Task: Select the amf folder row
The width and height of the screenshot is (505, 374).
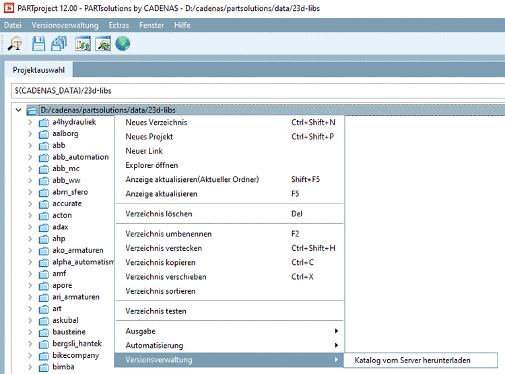Action: pyautogui.click(x=59, y=274)
